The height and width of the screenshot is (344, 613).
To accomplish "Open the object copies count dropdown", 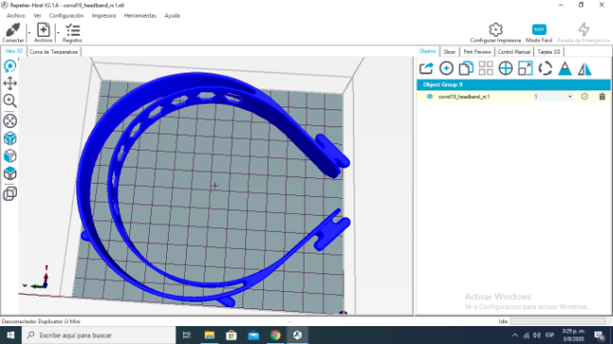I will pyautogui.click(x=570, y=96).
